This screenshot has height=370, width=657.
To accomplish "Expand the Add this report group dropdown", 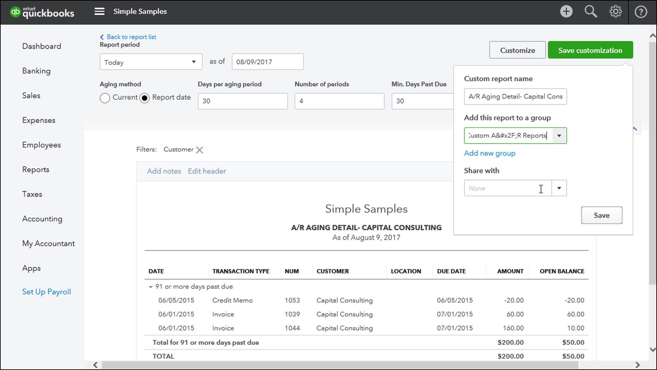I will coord(559,136).
